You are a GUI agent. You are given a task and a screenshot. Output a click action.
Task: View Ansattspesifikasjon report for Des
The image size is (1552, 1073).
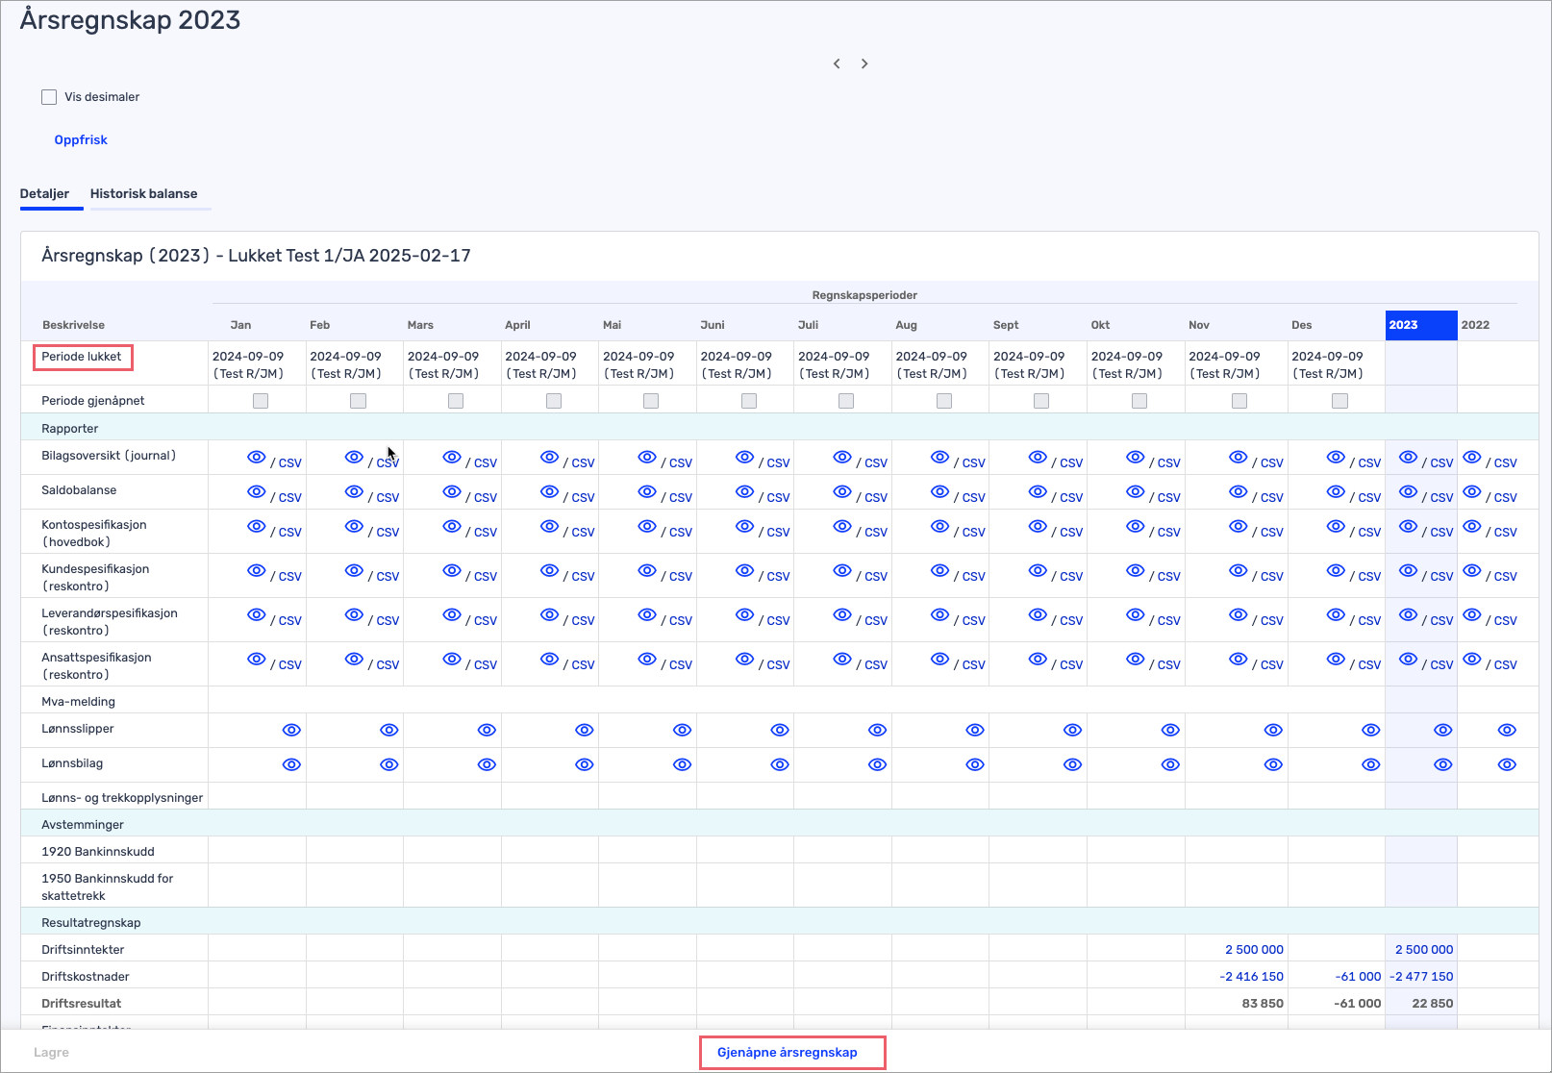1336,660
